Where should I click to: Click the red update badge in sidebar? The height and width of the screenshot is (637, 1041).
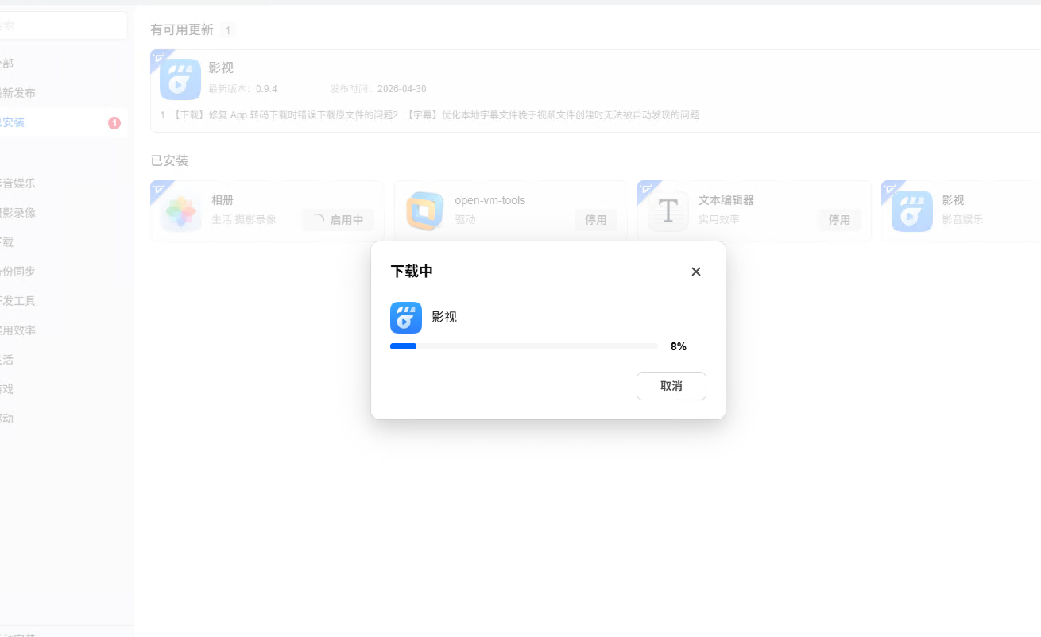pyautogui.click(x=114, y=123)
